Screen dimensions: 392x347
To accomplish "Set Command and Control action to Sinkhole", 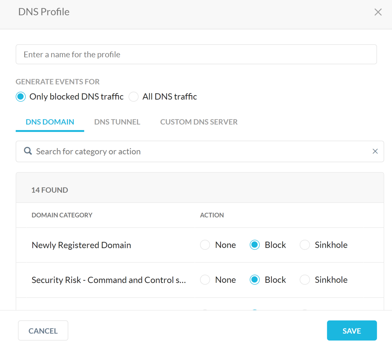I will pyautogui.click(x=305, y=280).
